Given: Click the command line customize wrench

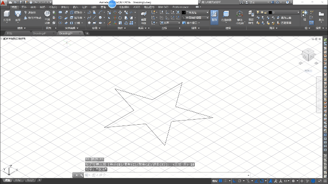Looking at the screenshot, I should point(82,175).
